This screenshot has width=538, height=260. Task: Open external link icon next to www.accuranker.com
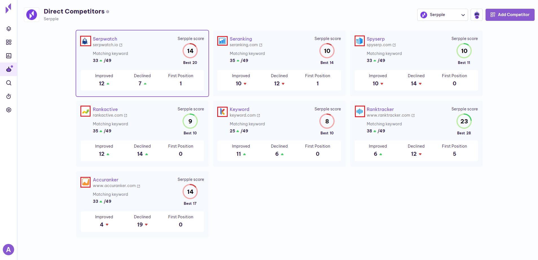point(139,186)
